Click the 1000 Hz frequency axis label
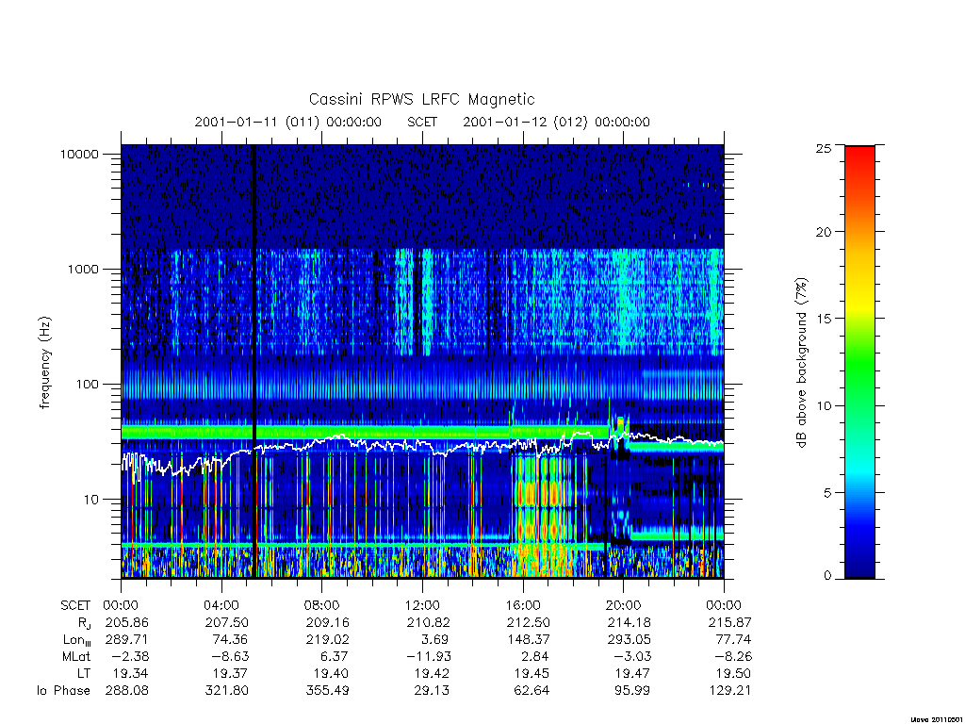The height and width of the screenshot is (724, 965). click(x=83, y=269)
